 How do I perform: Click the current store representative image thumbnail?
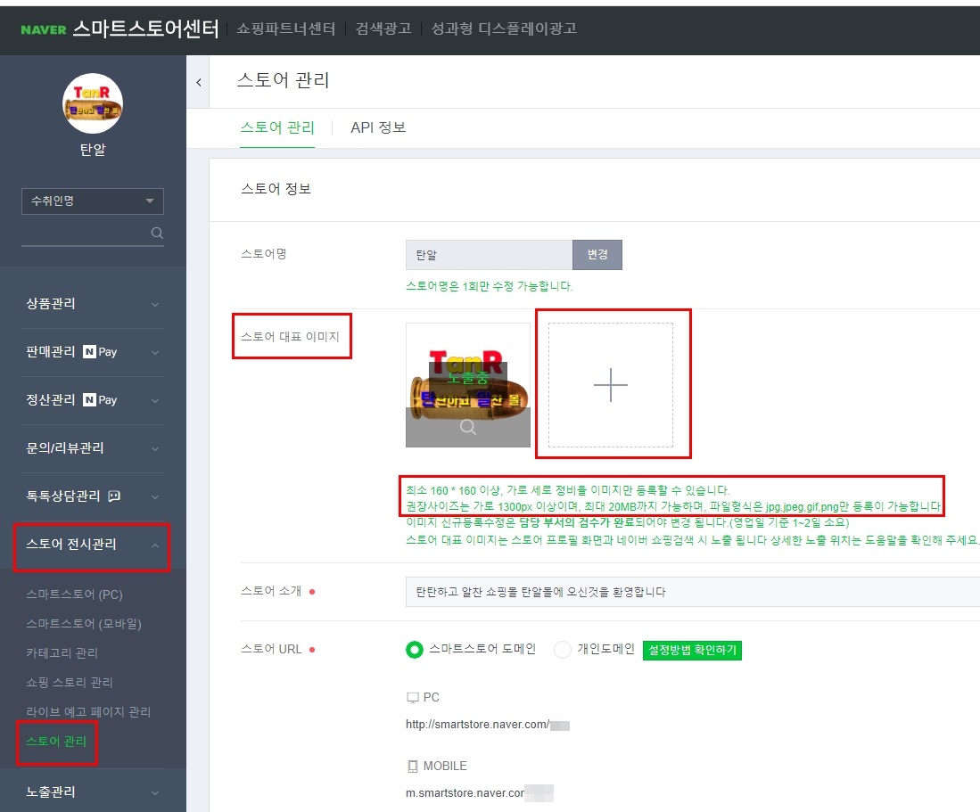coord(468,385)
